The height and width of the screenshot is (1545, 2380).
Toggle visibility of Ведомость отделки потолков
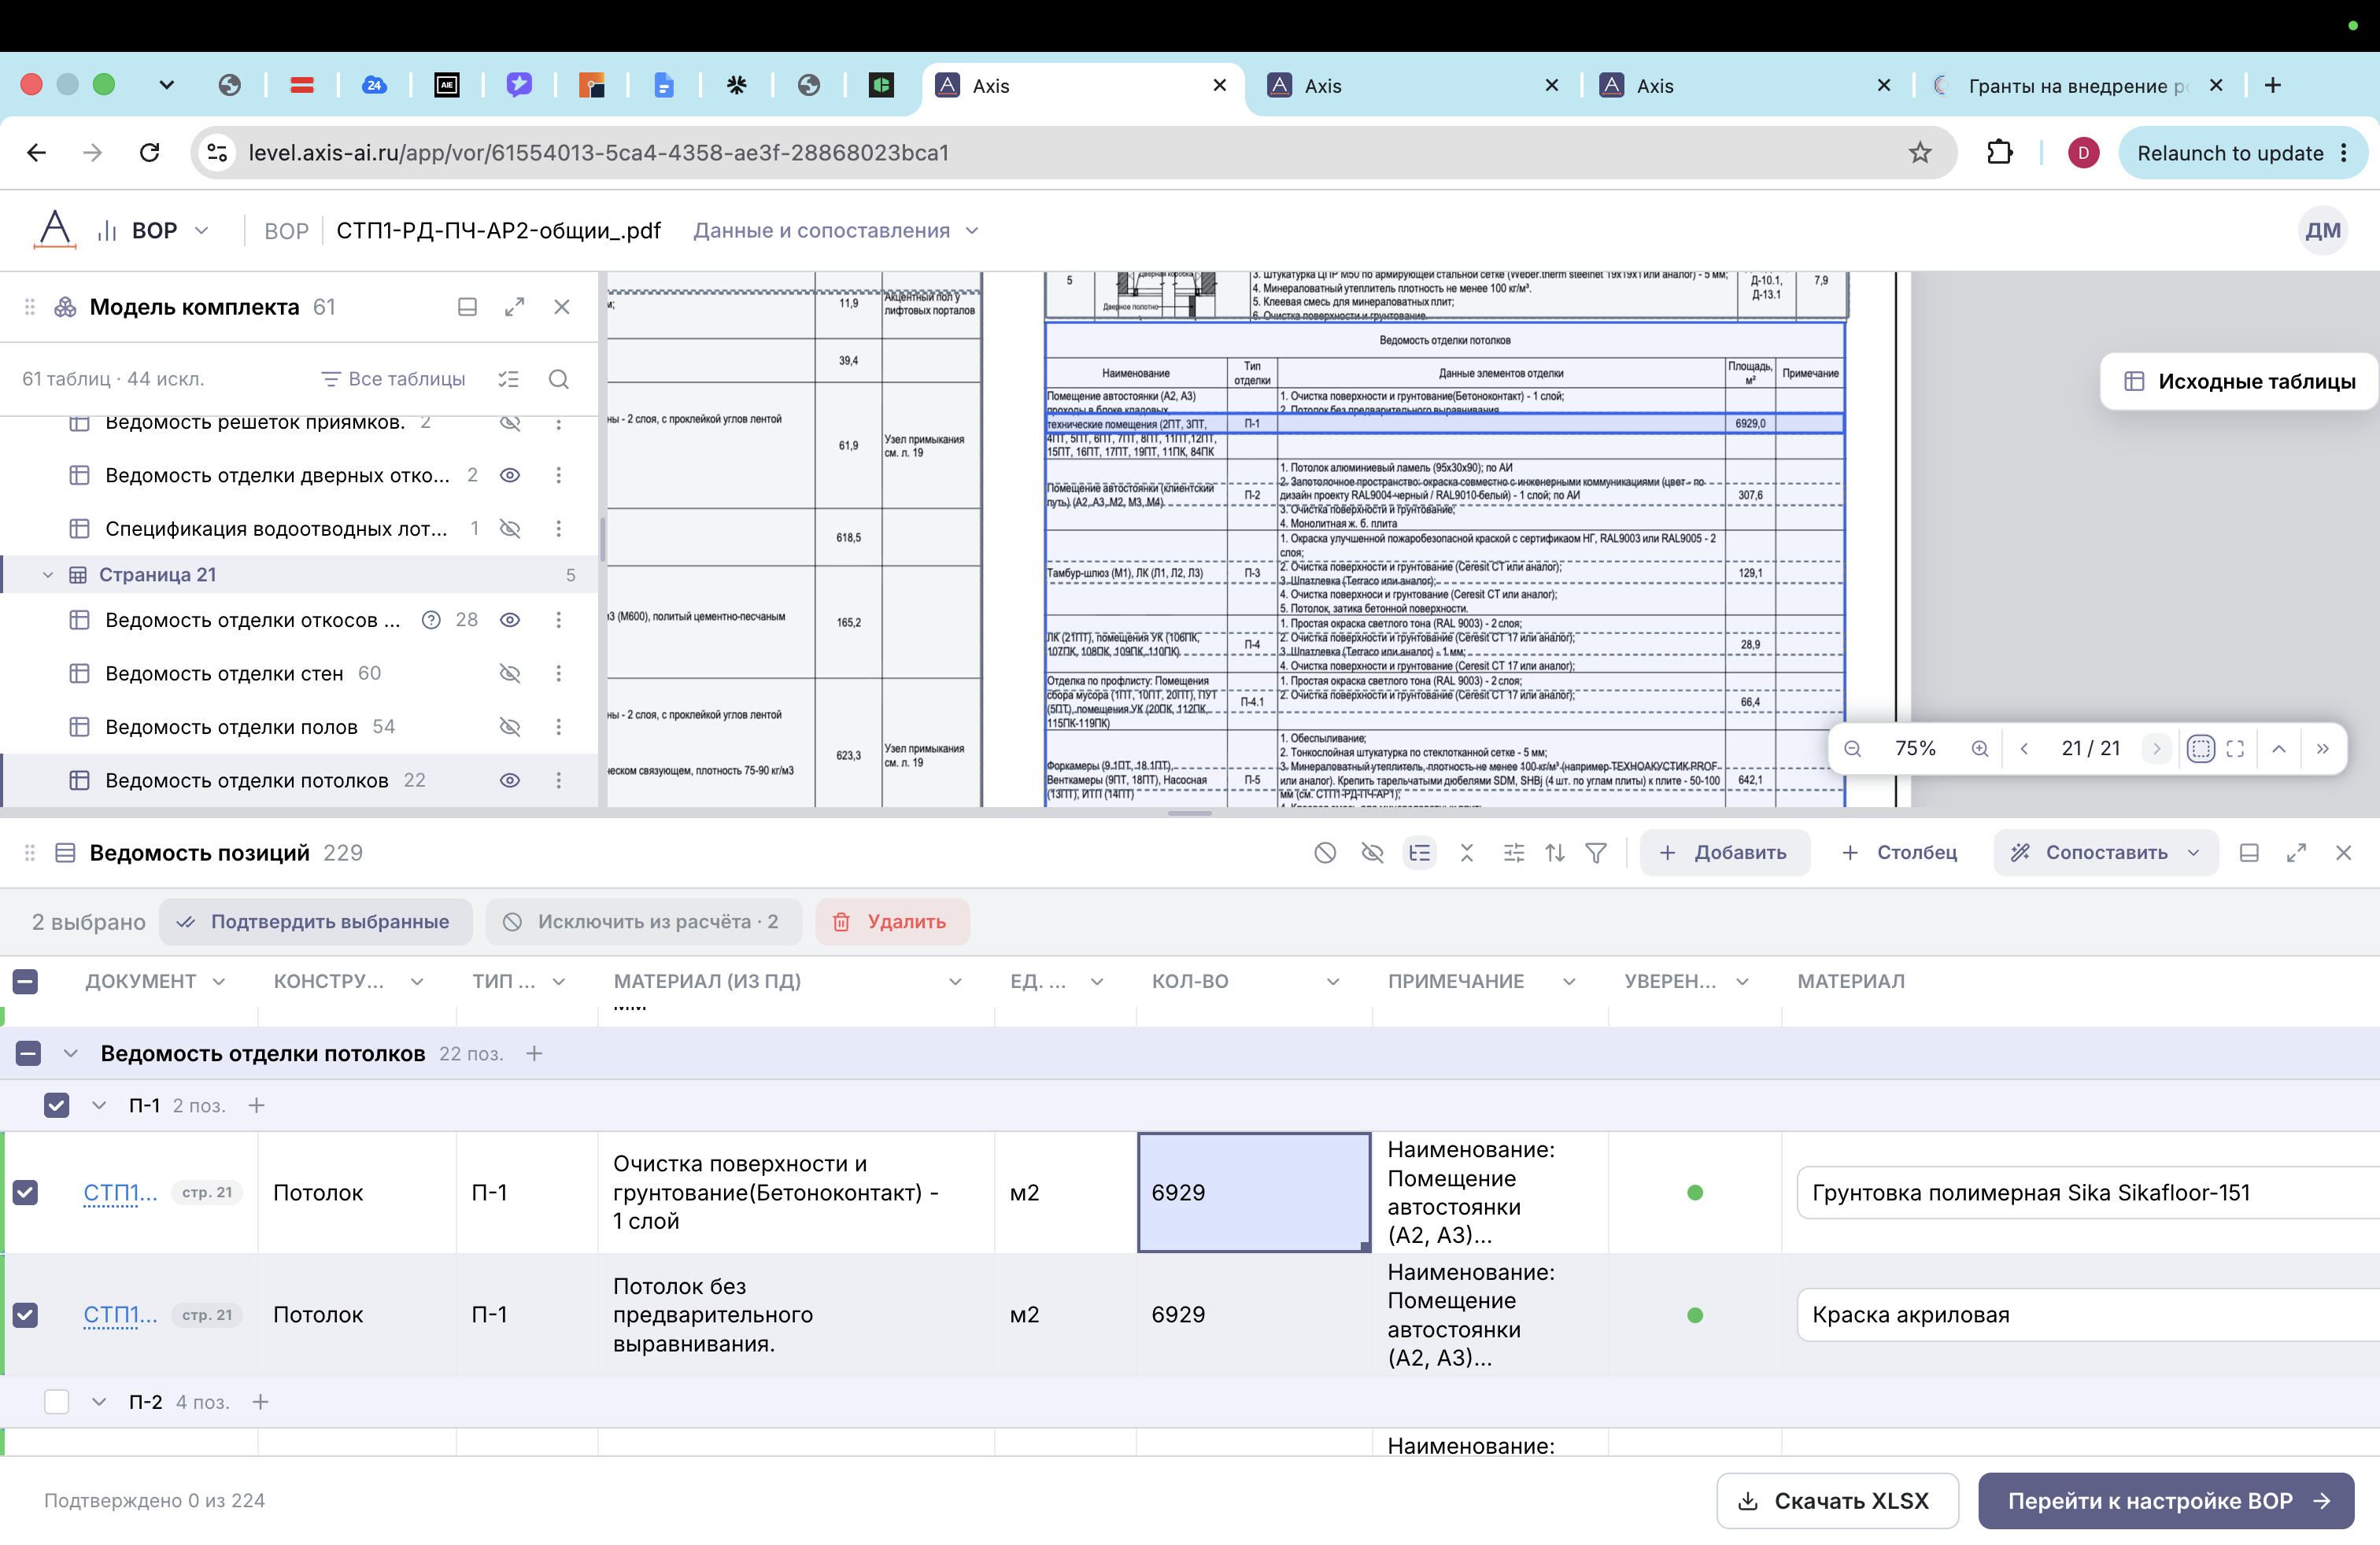point(510,780)
